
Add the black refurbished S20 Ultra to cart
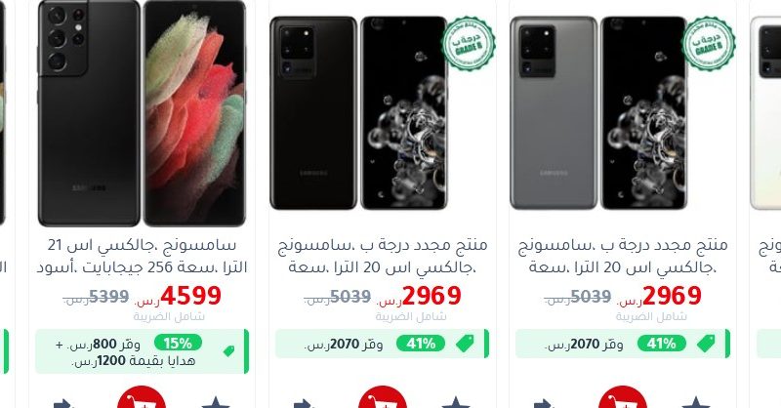pyautogui.click(x=382, y=397)
